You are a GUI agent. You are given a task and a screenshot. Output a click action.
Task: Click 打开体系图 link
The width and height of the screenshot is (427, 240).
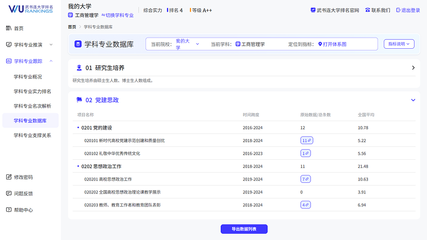pos(334,44)
